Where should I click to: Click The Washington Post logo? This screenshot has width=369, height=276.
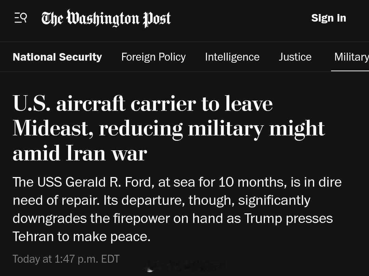point(106,18)
